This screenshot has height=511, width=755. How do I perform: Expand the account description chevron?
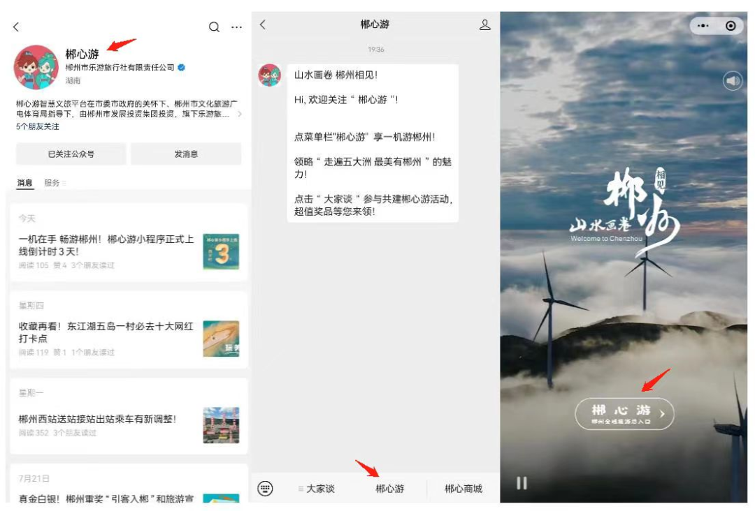[x=240, y=114]
